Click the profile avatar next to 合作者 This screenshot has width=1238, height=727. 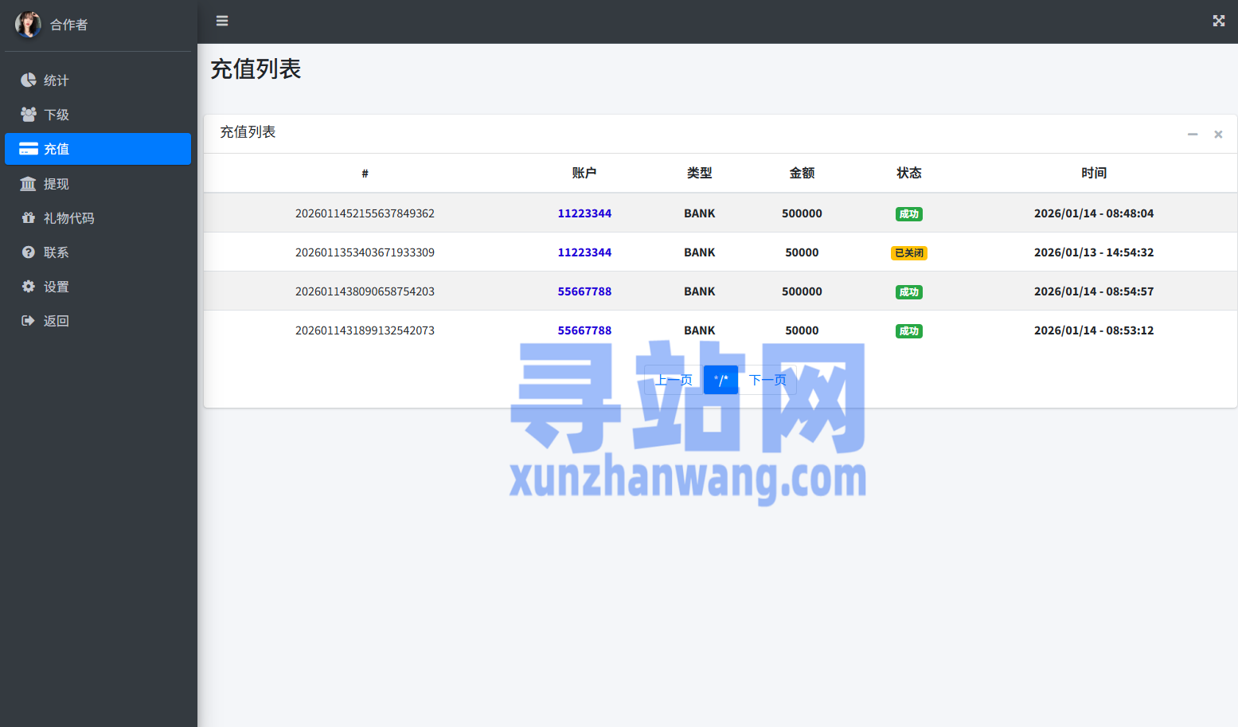click(28, 25)
